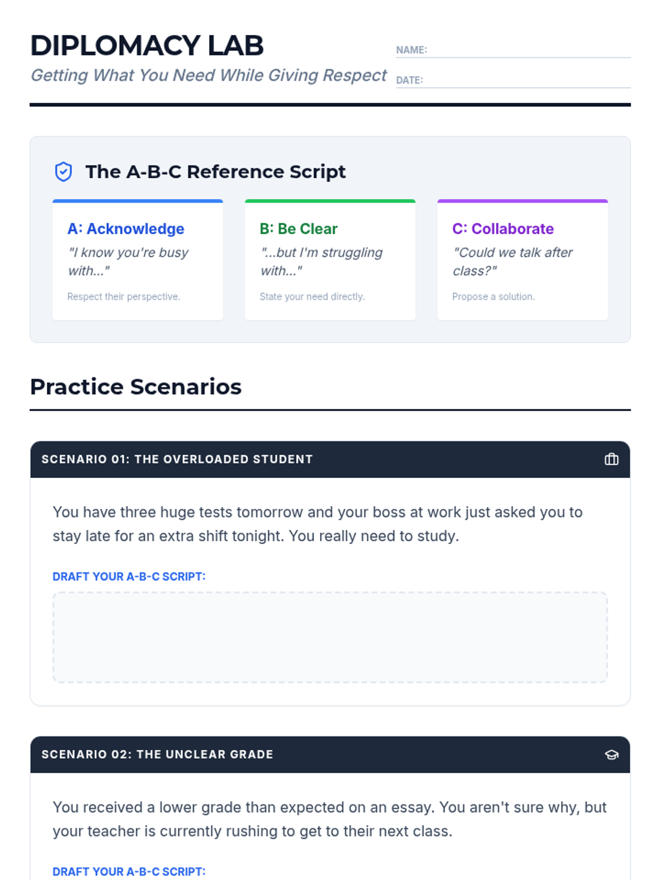Click the green bar atop Be Clear card
This screenshot has height=880, width=660.
330,201
